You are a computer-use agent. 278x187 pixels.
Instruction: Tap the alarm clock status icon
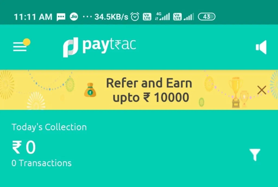[135, 17]
